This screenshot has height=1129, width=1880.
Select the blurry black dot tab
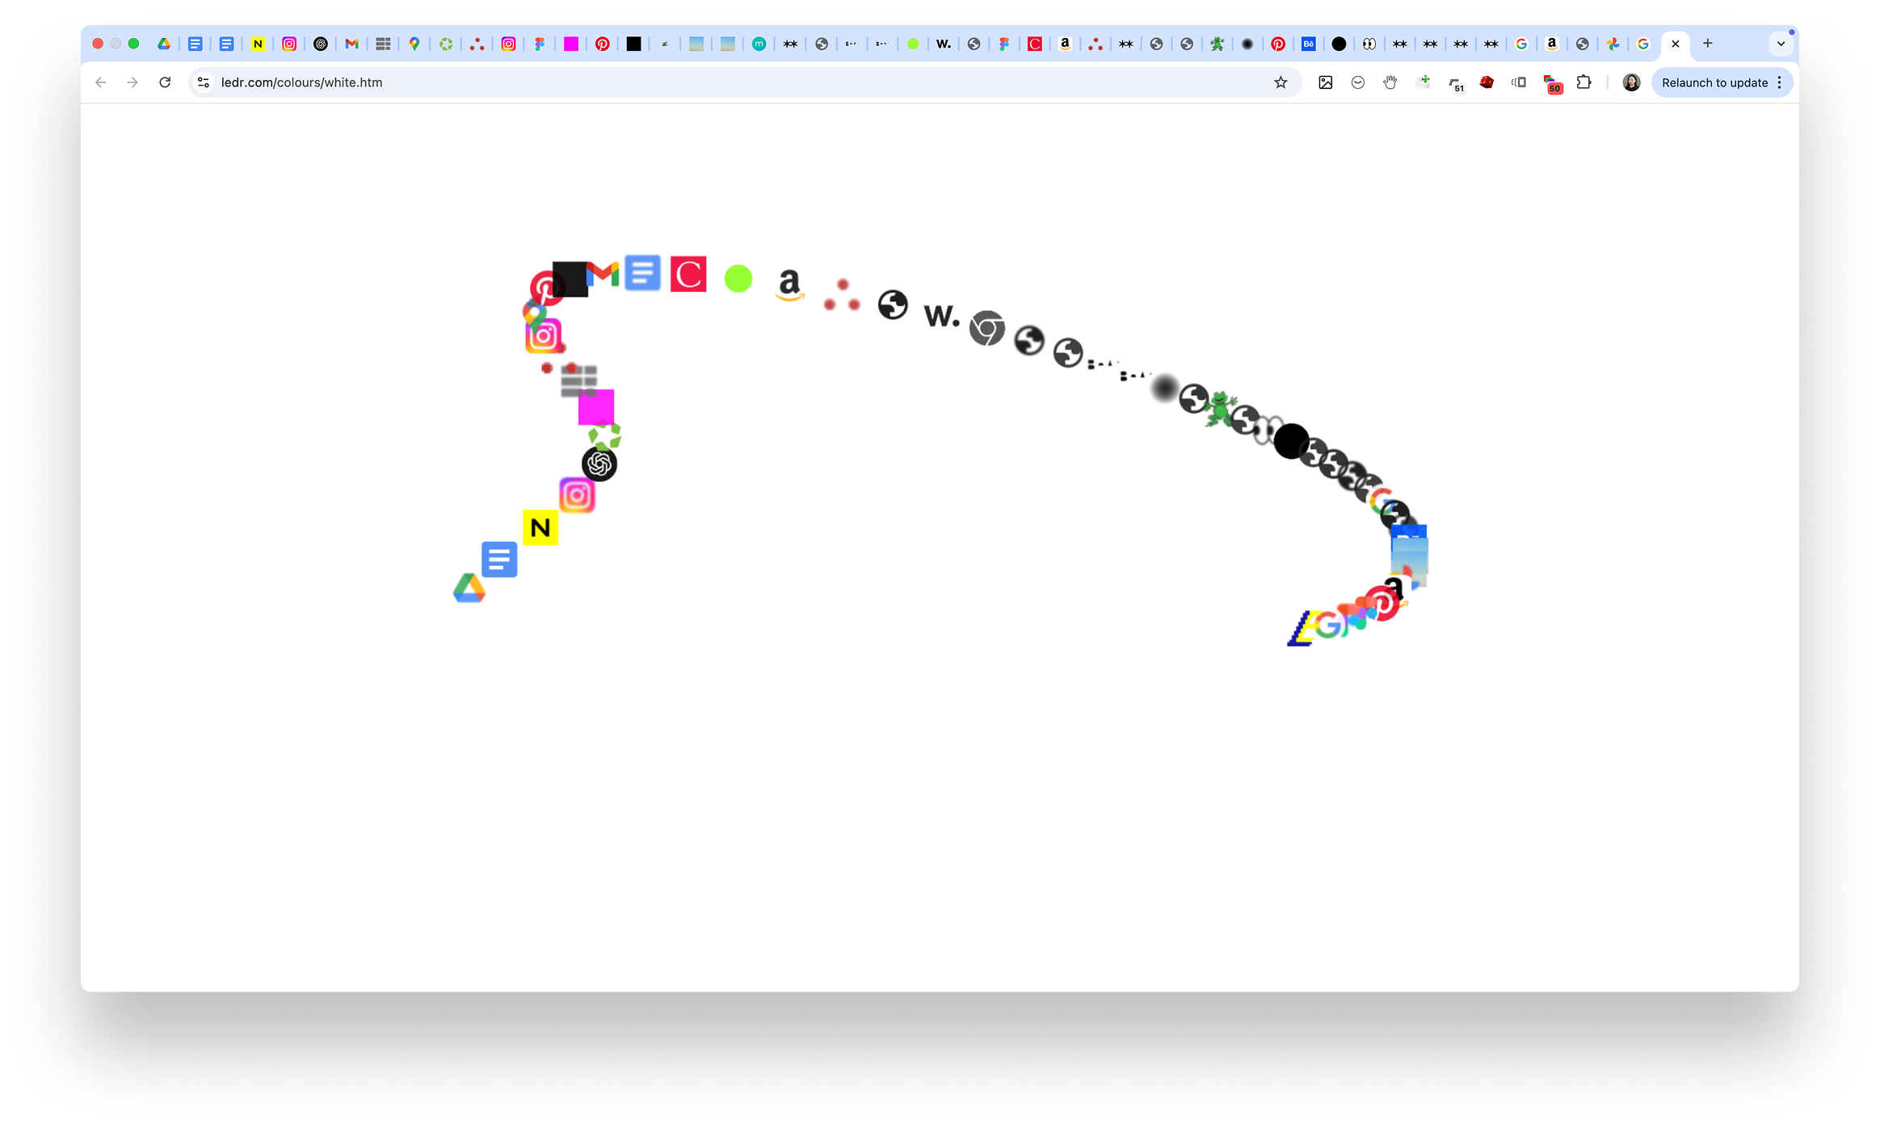click(1247, 44)
